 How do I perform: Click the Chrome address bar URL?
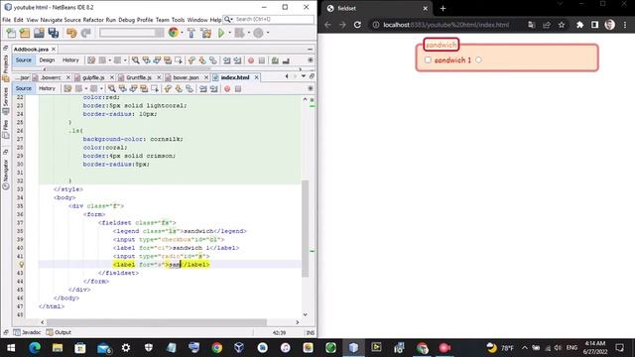445,25
